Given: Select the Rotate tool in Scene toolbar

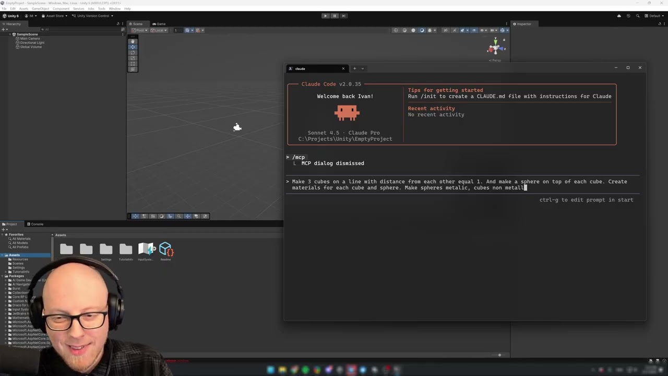Looking at the screenshot, I should (133, 53).
